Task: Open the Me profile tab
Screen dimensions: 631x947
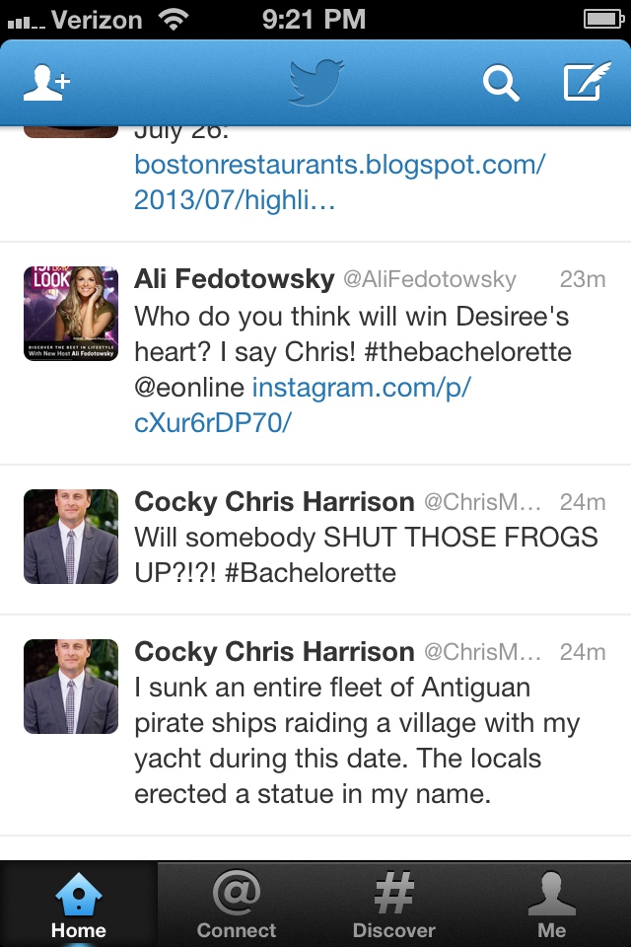Action: (x=551, y=906)
